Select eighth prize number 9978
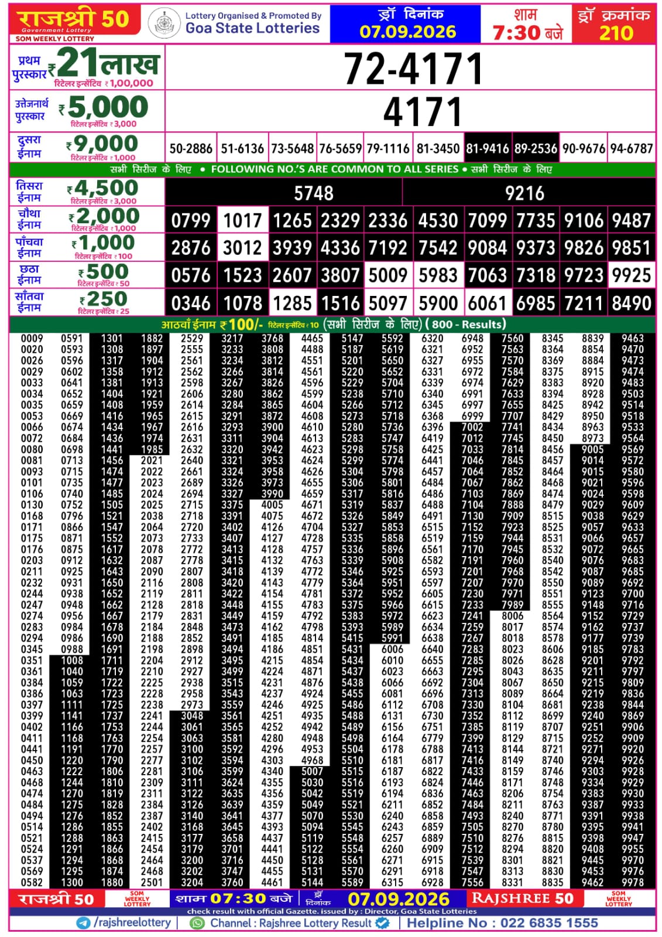 (x=633, y=882)
